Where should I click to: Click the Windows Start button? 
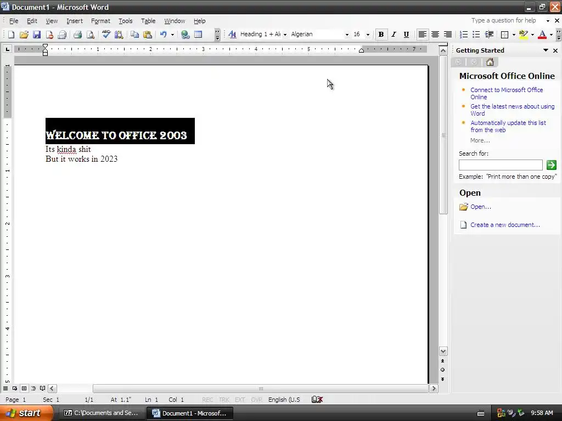26,413
